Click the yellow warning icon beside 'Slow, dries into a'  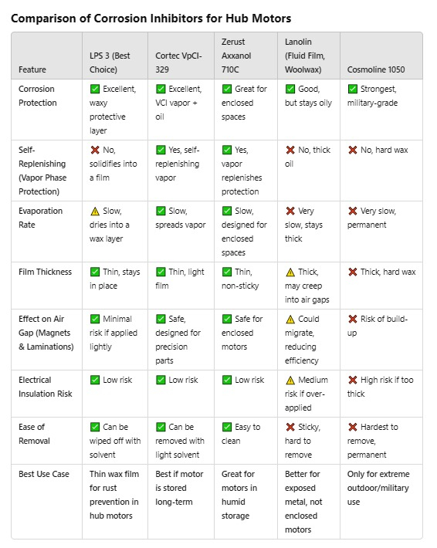pyautogui.click(x=95, y=211)
